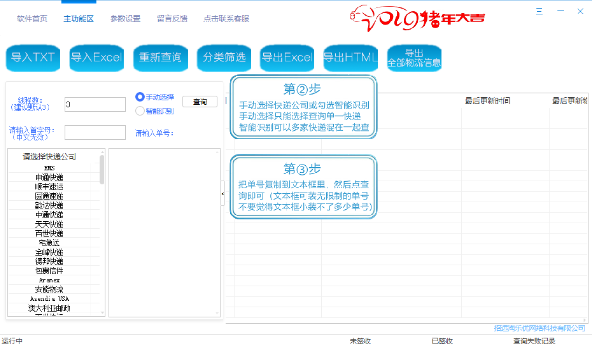Viewport: 592px width, 347px height.
Task: Click the 最后更新时间 column header
Action: (488, 101)
